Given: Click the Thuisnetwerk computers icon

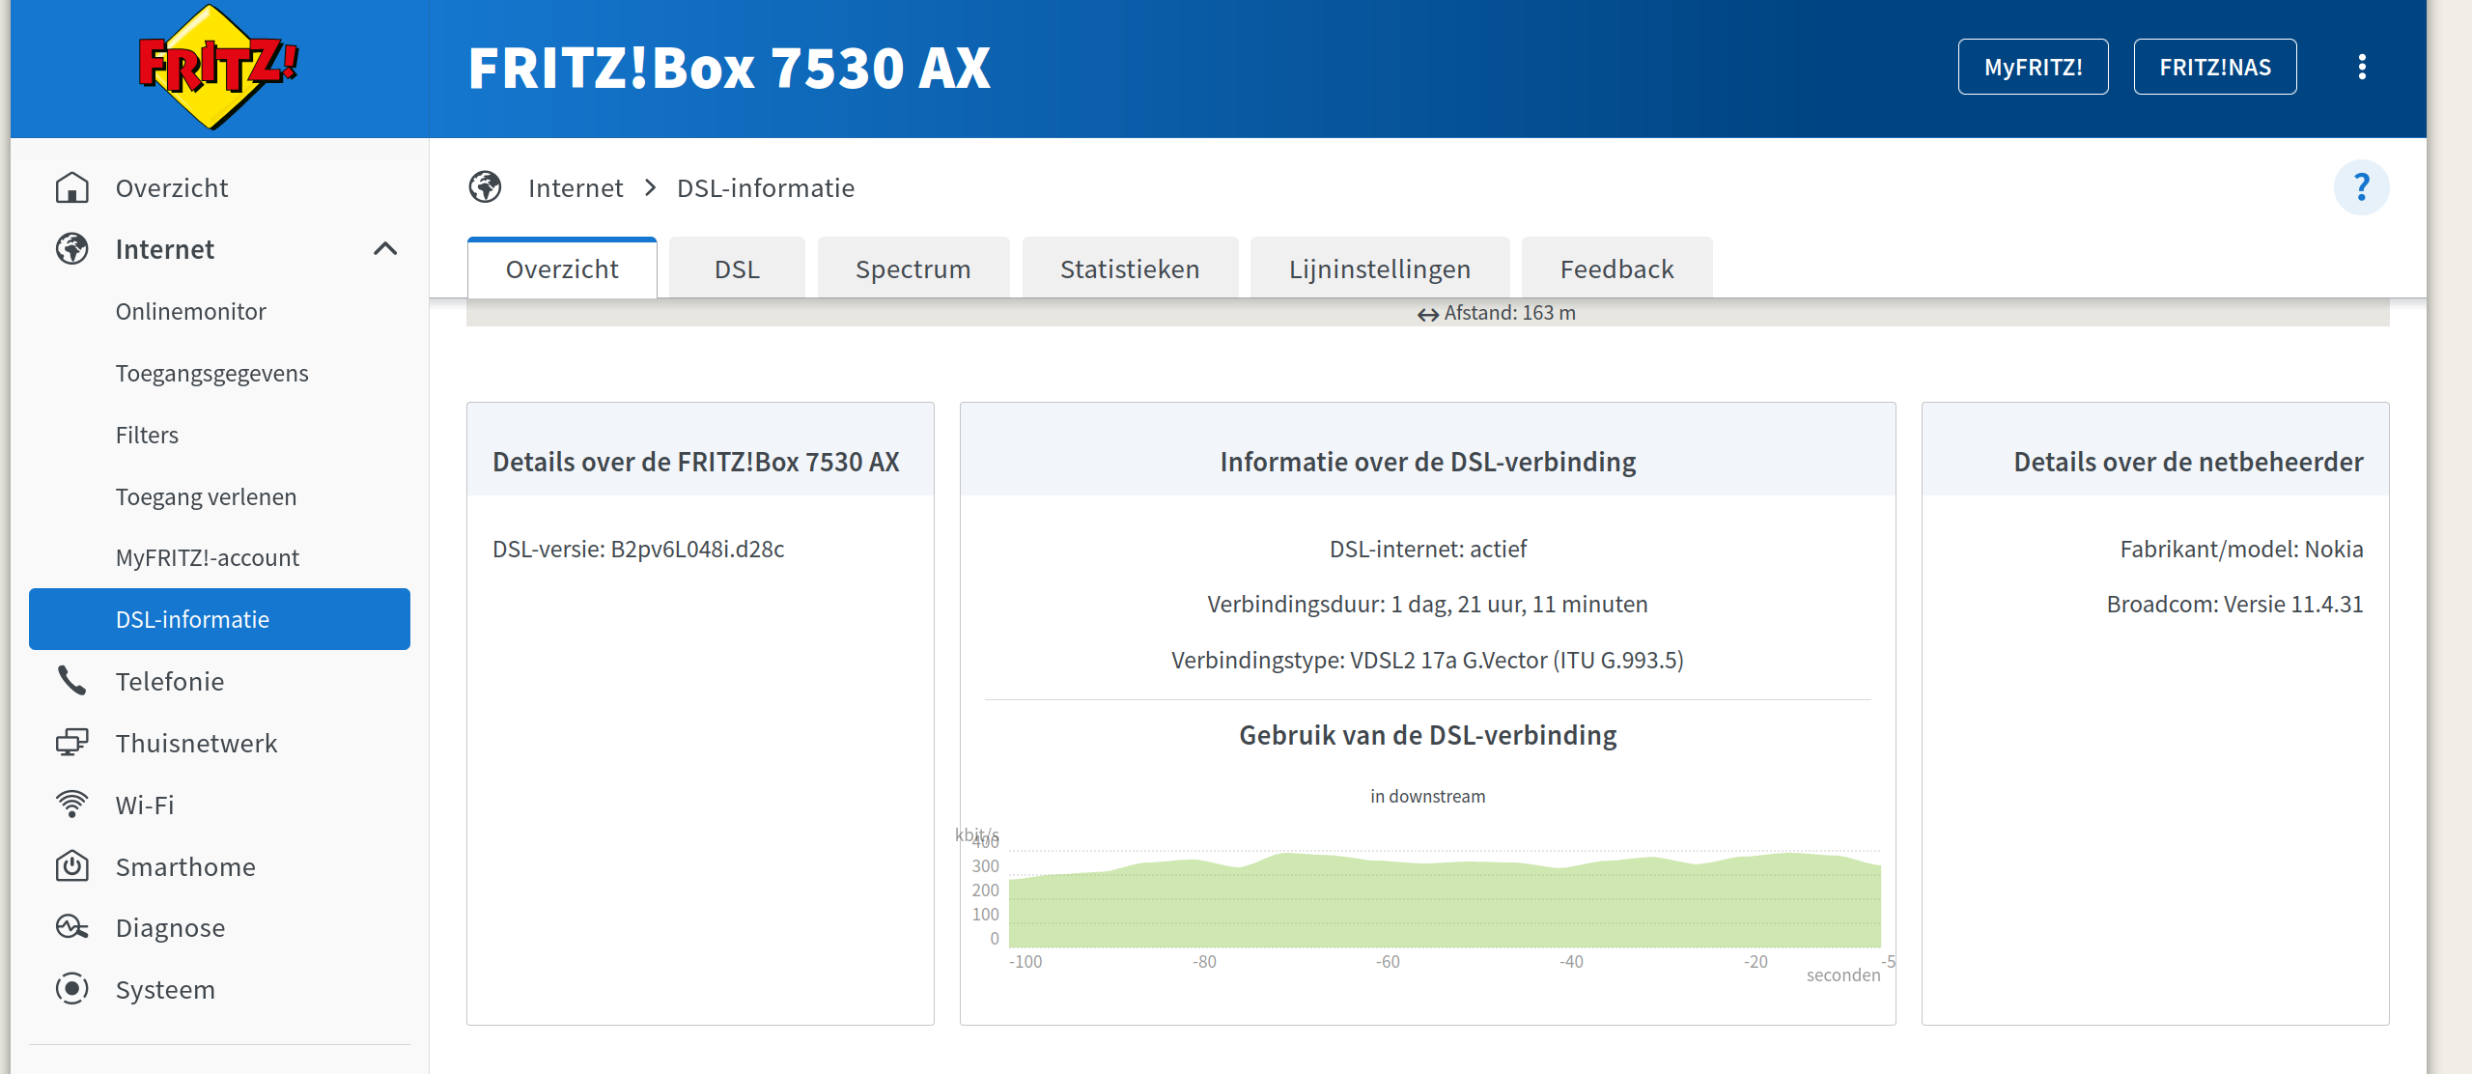Looking at the screenshot, I should (x=72, y=743).
